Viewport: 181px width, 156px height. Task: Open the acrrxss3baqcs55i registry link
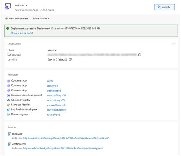(56, 100)
